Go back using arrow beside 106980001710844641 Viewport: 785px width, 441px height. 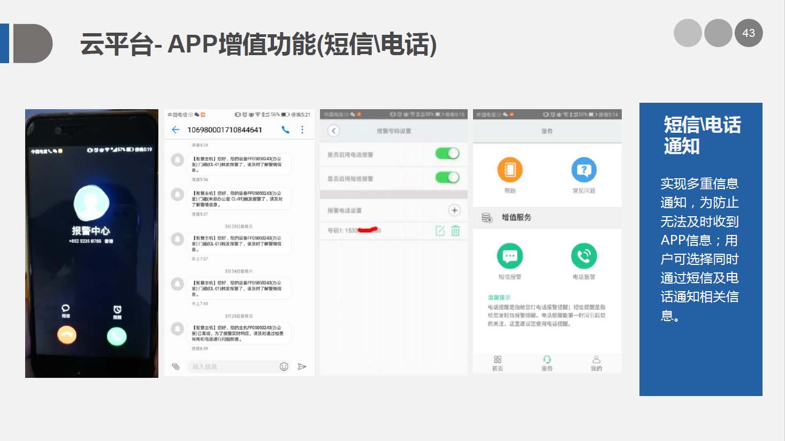point(176,130)
